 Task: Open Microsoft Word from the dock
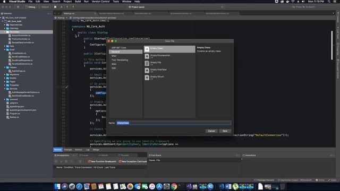click(x=228, y=186)
